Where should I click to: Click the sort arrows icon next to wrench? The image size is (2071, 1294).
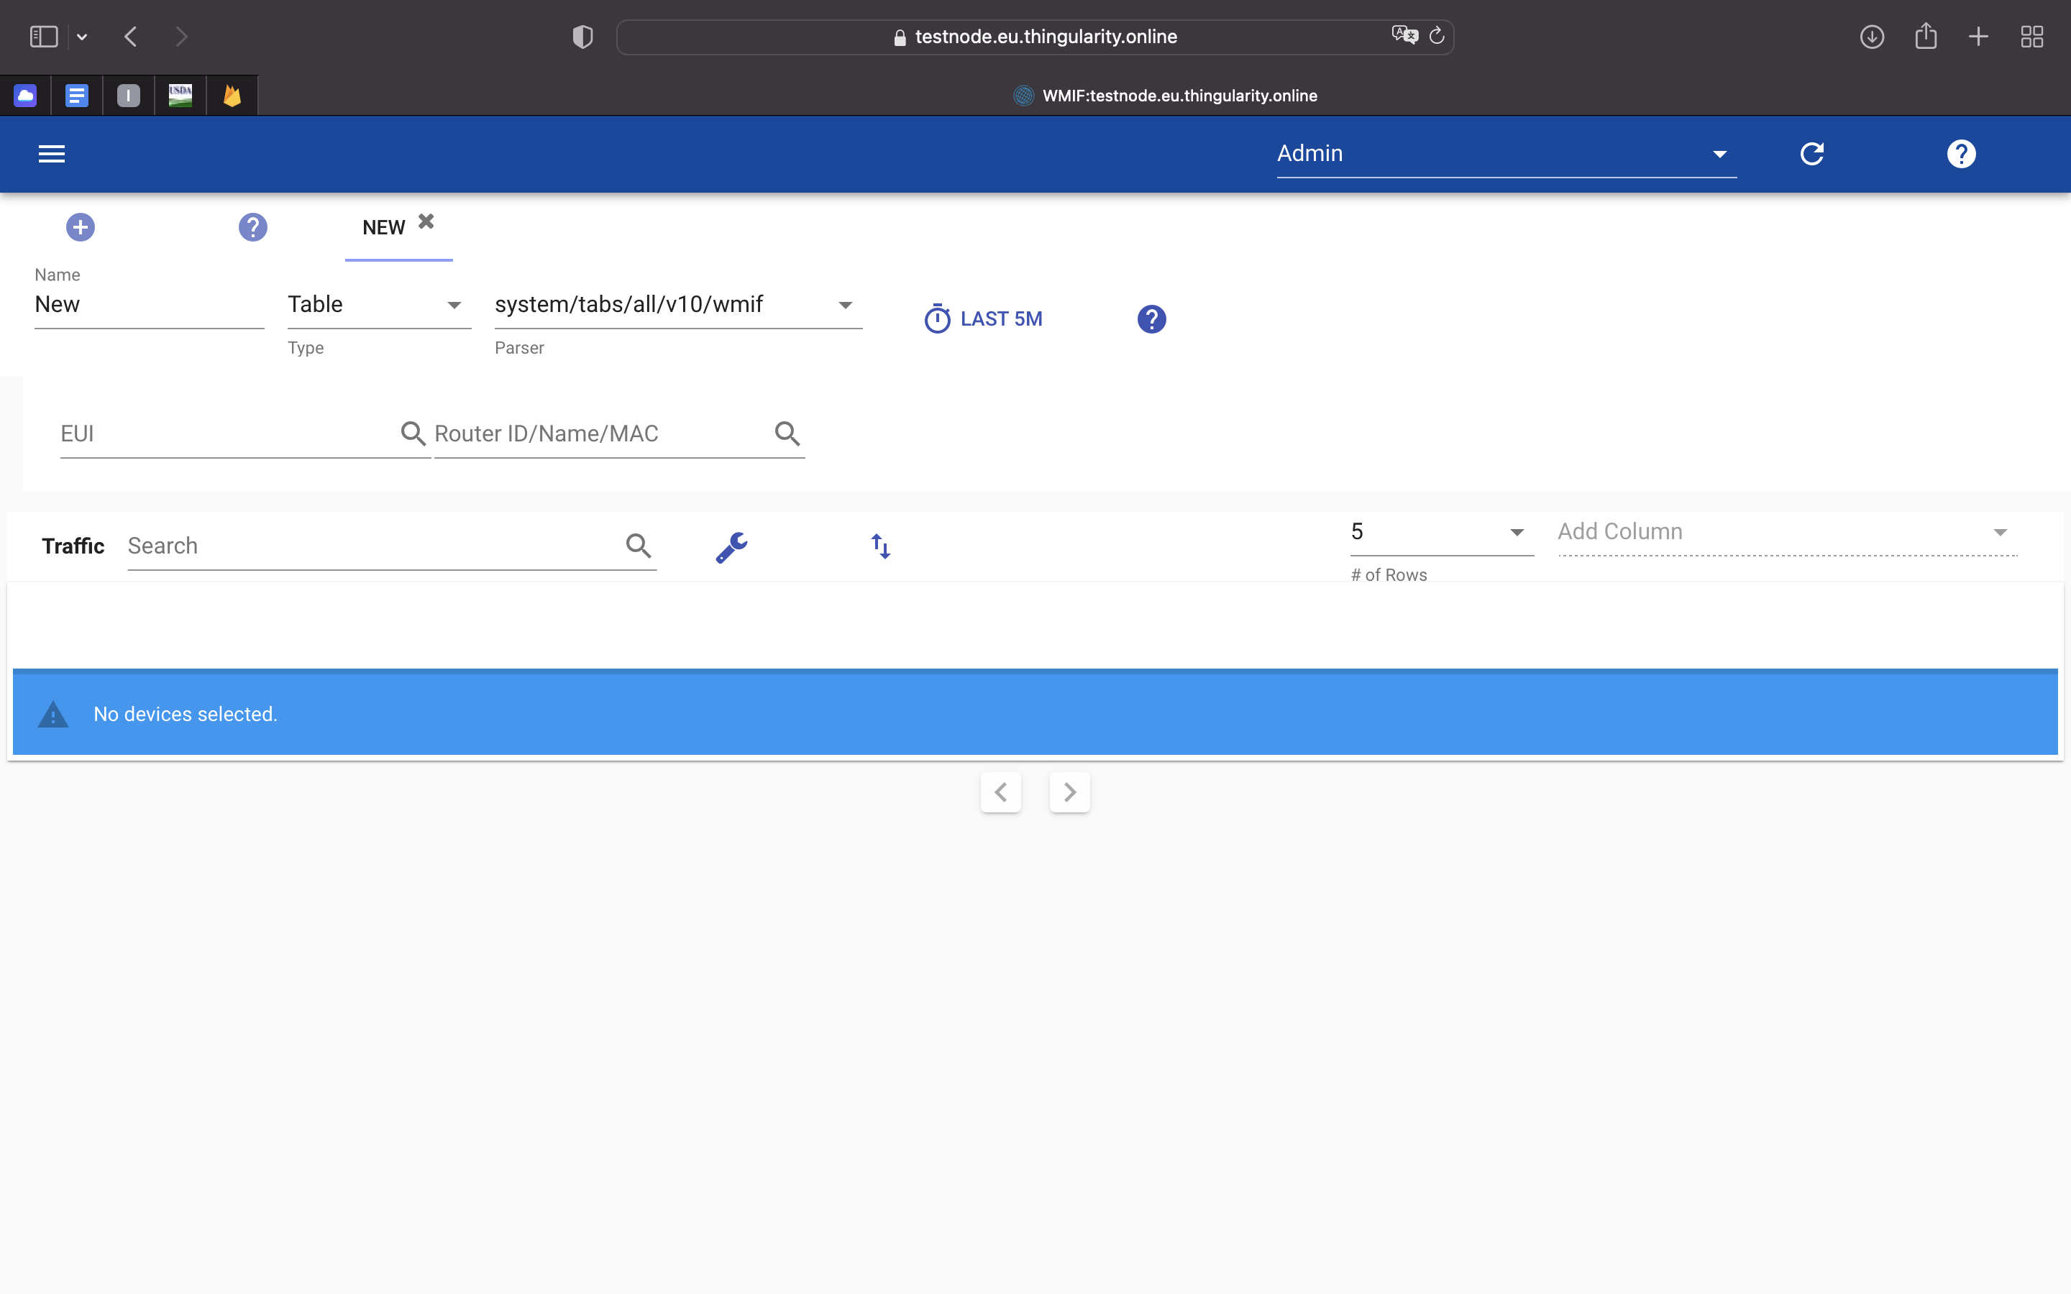pyautogui.click(x=881, y=546)
